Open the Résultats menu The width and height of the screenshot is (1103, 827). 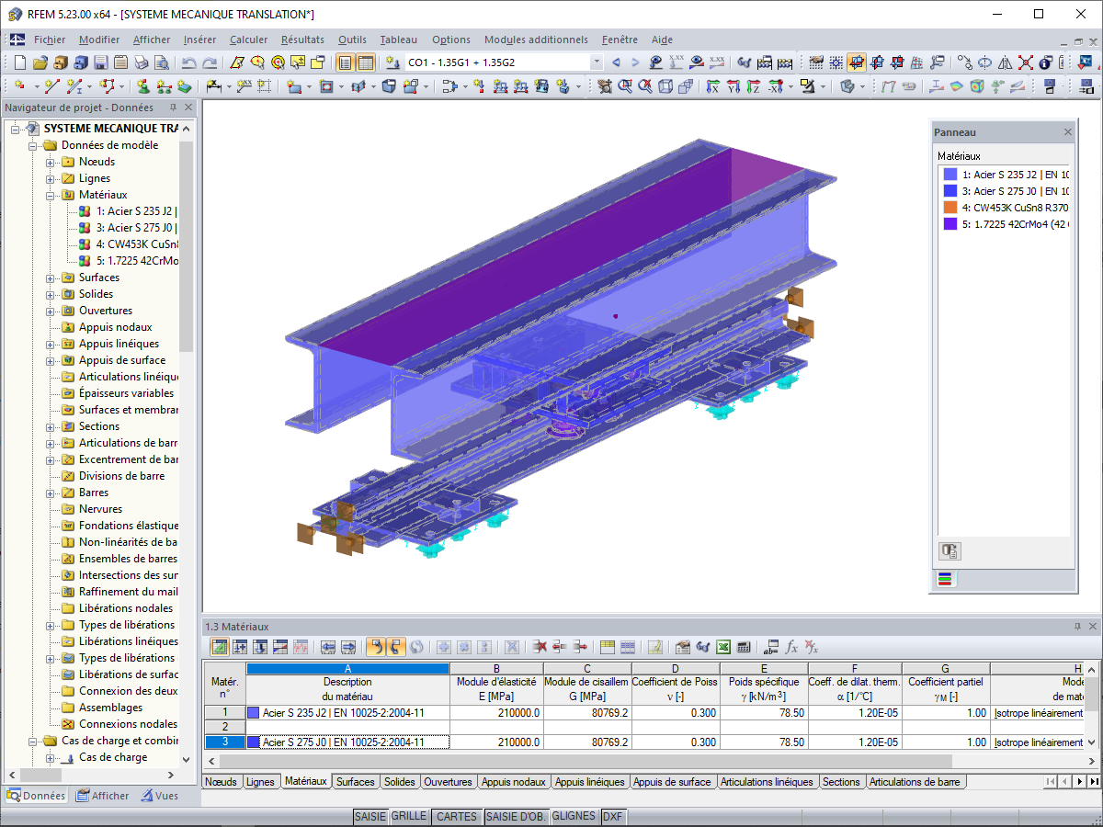[x=302, y=40]
